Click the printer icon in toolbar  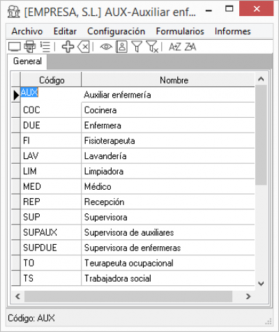[30, 47]
